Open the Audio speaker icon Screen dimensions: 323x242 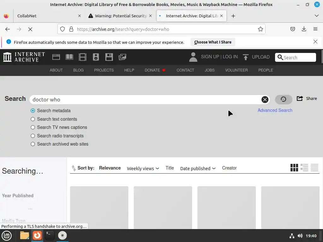point(96,57)
